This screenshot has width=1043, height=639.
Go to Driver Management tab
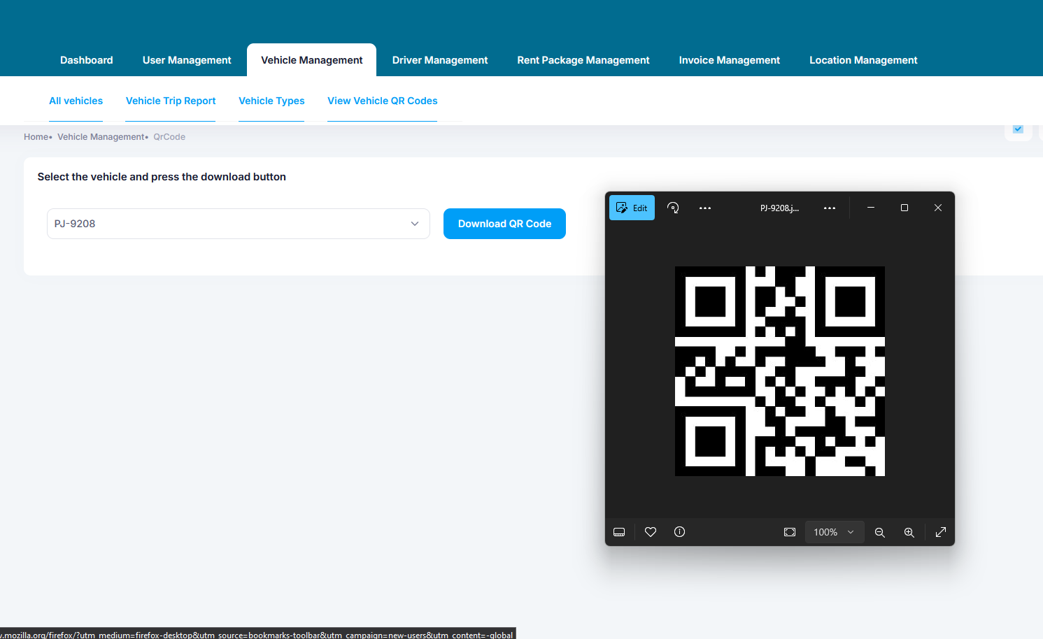click(440, 60)
